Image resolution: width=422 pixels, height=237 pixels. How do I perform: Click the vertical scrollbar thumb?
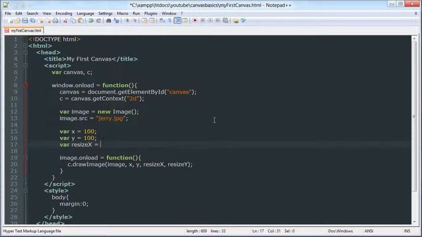[414, 117]
